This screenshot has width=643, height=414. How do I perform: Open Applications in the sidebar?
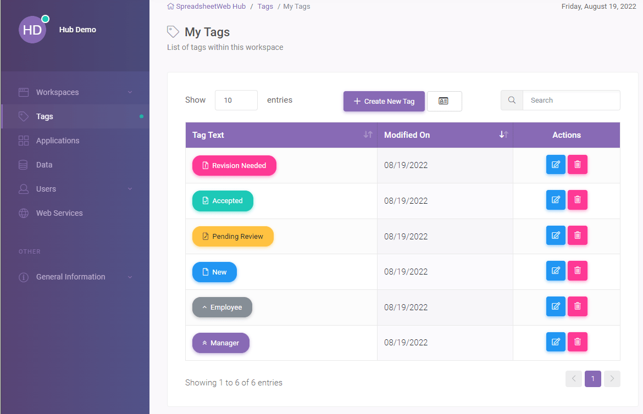point(58,141)
